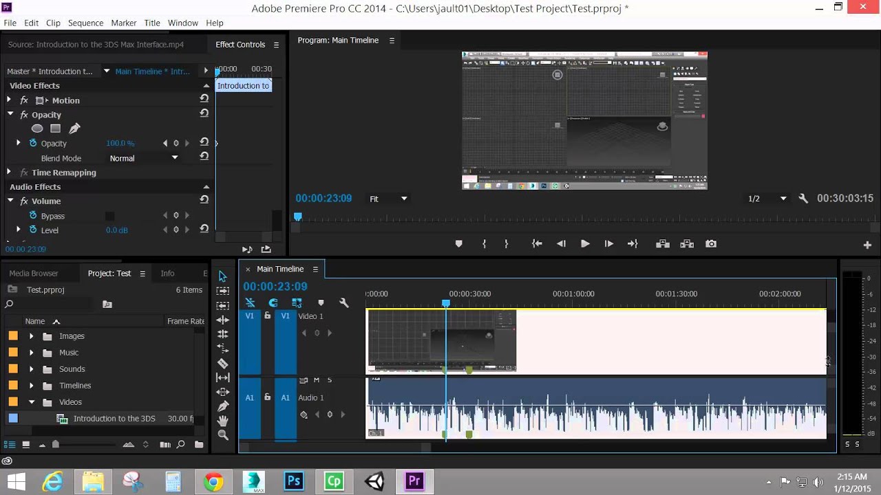
Task: Collapse the Opacity effect group
Action: tap(10, 114)
